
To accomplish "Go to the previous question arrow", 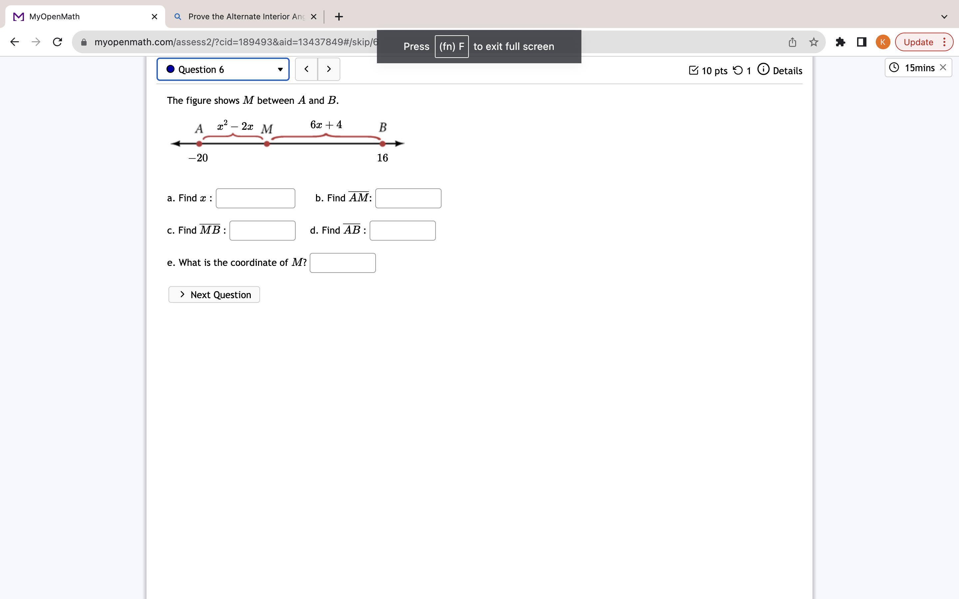I will [x=306, y=69].
